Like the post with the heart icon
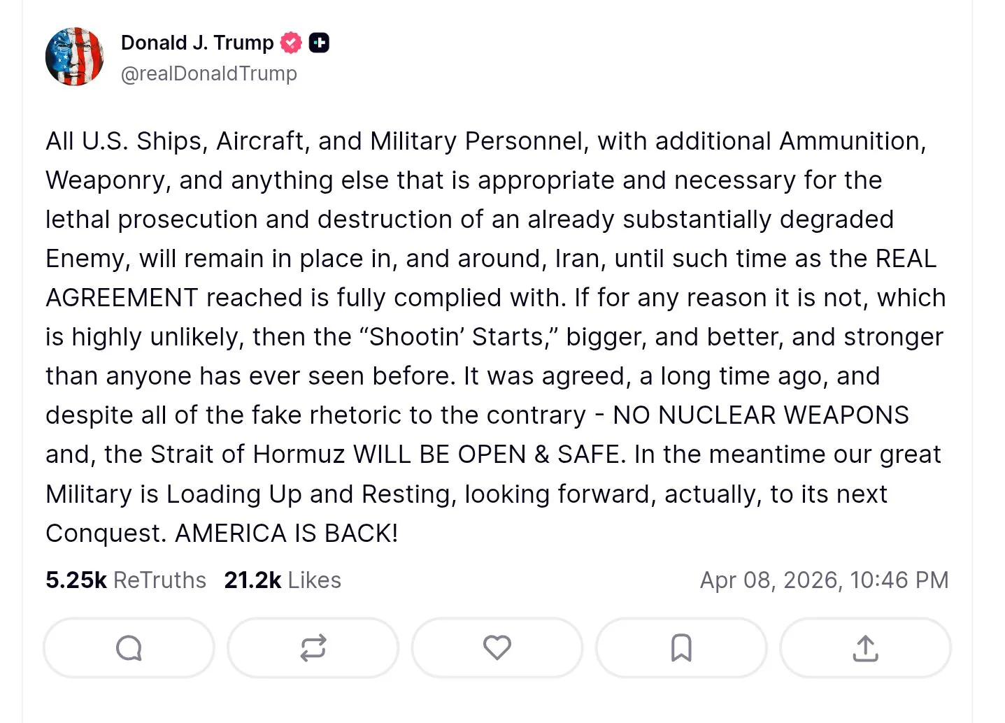1005x723 pixels. [497, 648]
